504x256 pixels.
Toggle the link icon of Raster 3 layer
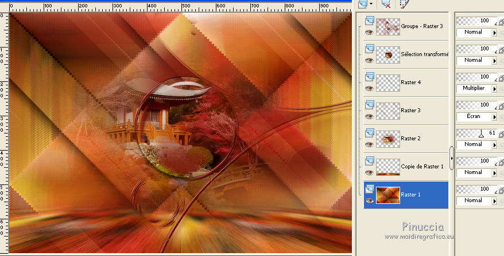point(501,106)
